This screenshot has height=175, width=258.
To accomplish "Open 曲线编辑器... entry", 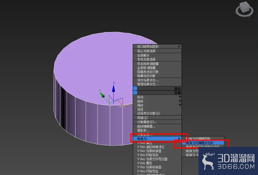I will pos(157,126).
